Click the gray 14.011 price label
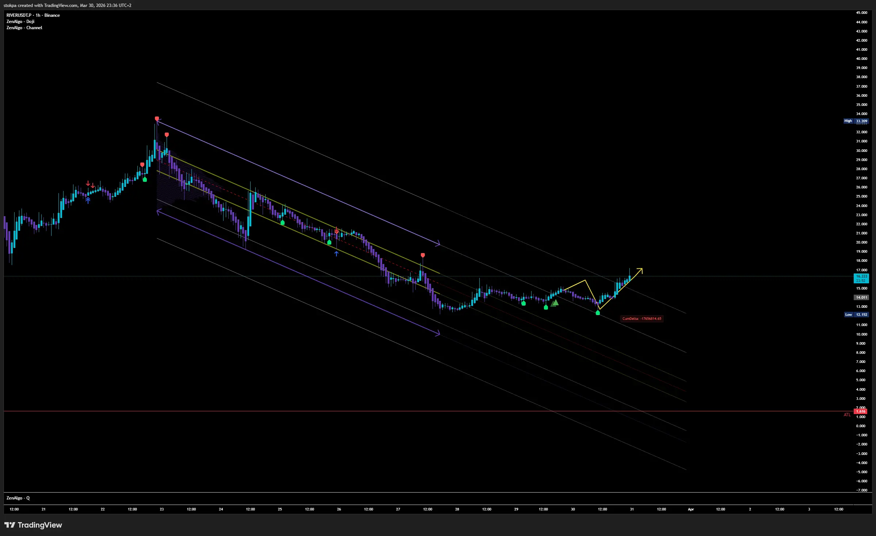Viewport: 876px width, 536px height. [x=861, y=298]
